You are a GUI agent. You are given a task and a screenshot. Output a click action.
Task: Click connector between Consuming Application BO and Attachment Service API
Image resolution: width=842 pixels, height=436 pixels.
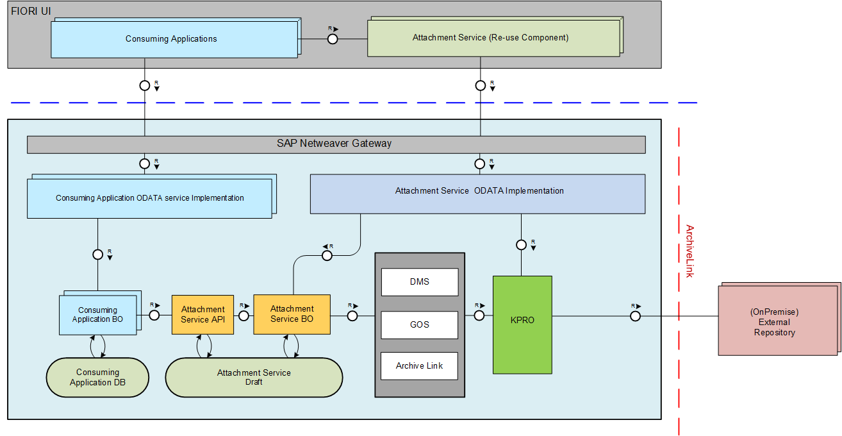tap(154, 315)
